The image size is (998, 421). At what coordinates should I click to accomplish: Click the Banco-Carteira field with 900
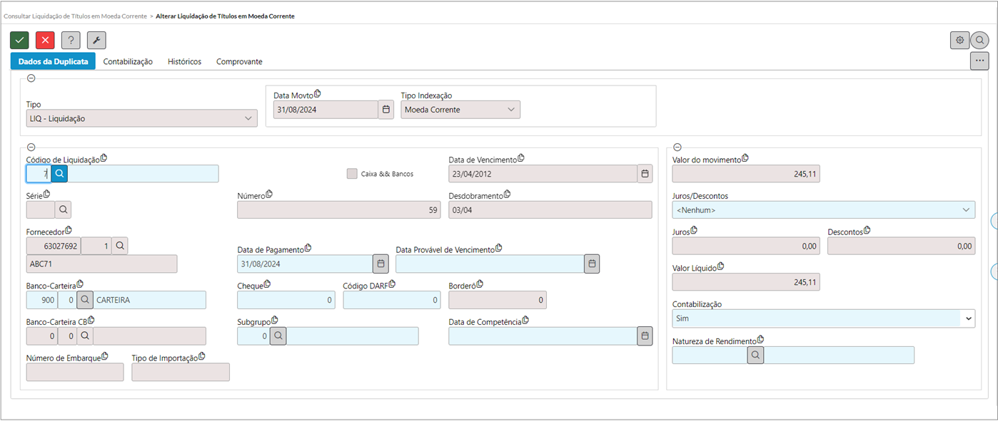42,300
